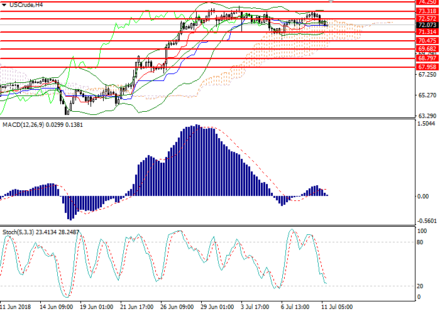Click the gray chart shift marker triangle
This screenshot has height=314, width=440.
pyautogui.click(x=331, y=1)
